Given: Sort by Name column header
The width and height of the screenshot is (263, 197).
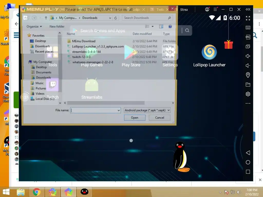Looking at the screenshot, I should [x=71, y=34].
